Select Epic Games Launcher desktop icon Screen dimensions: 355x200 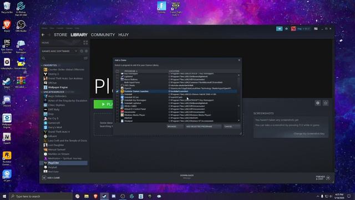(7, 46)
